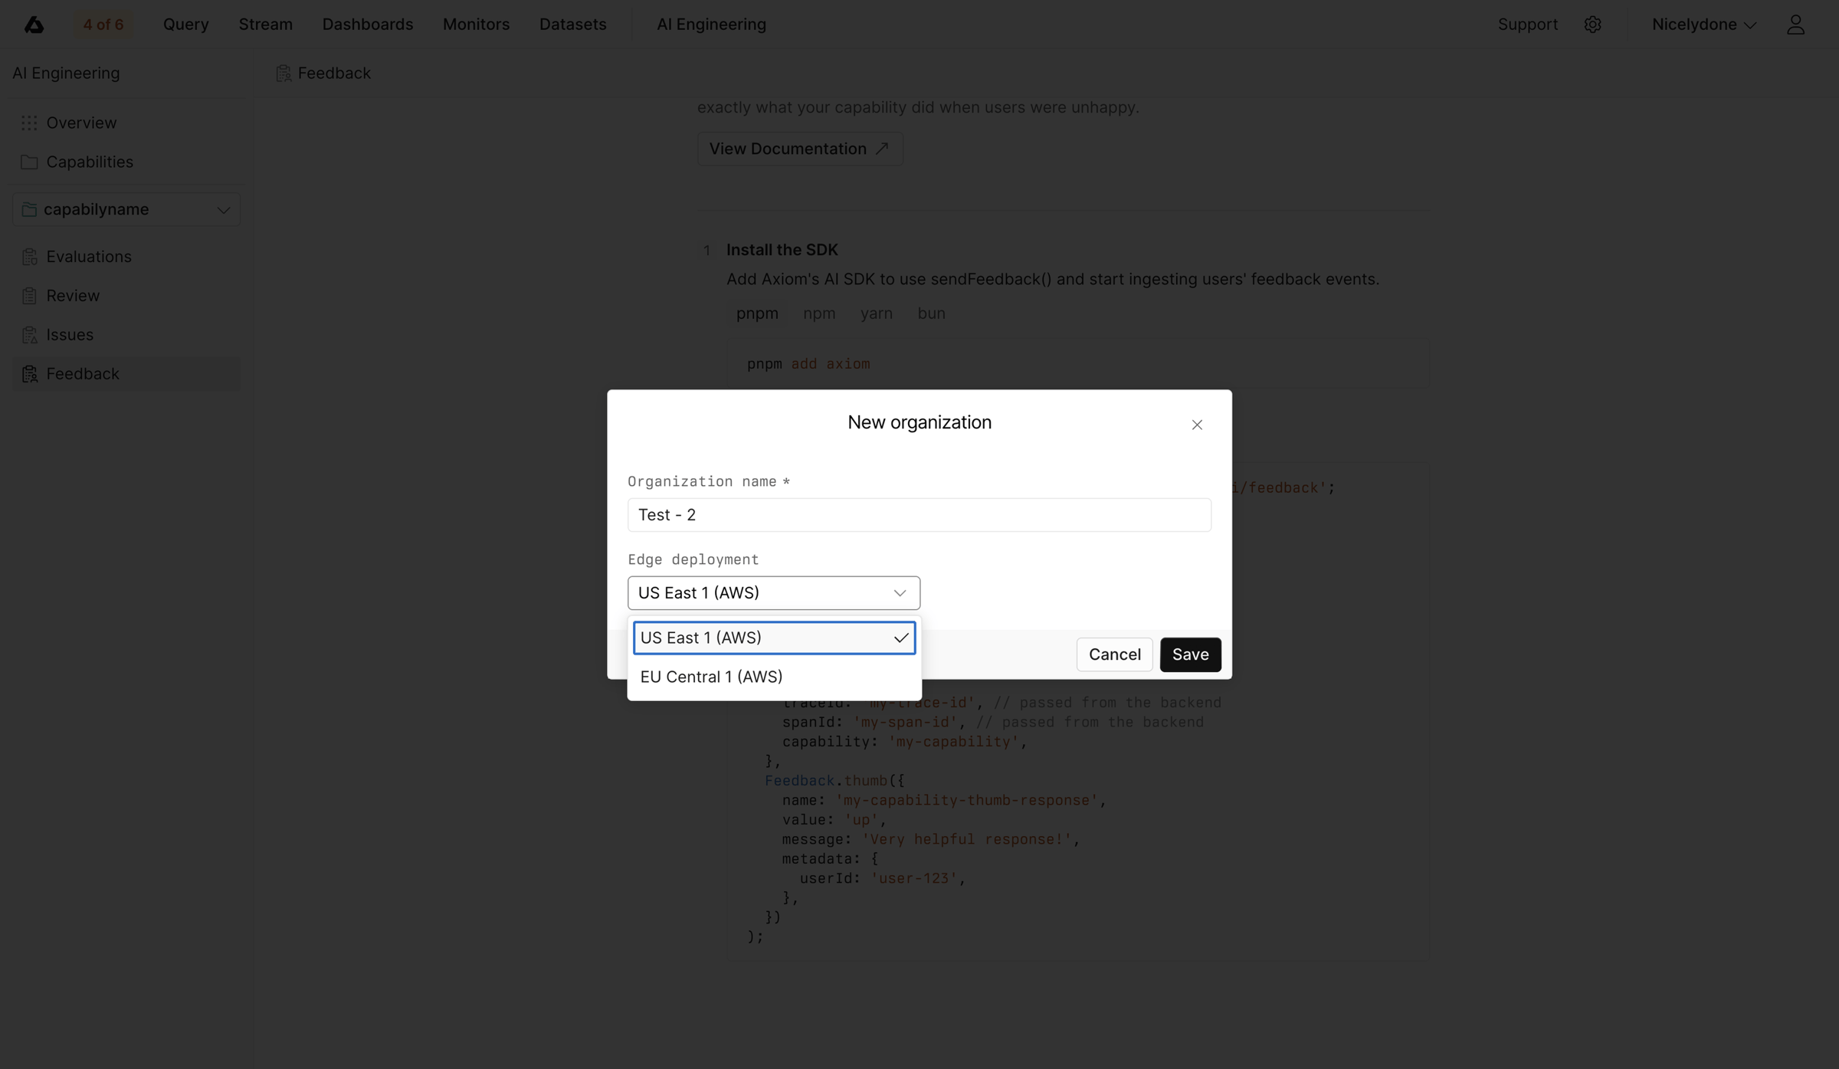
Task: Open Overview in the sidebar
Action: (x=126, y=123)
